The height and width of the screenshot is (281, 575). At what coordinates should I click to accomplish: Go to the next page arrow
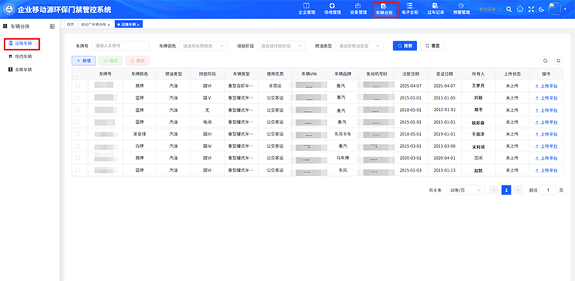tap(518, 190)
